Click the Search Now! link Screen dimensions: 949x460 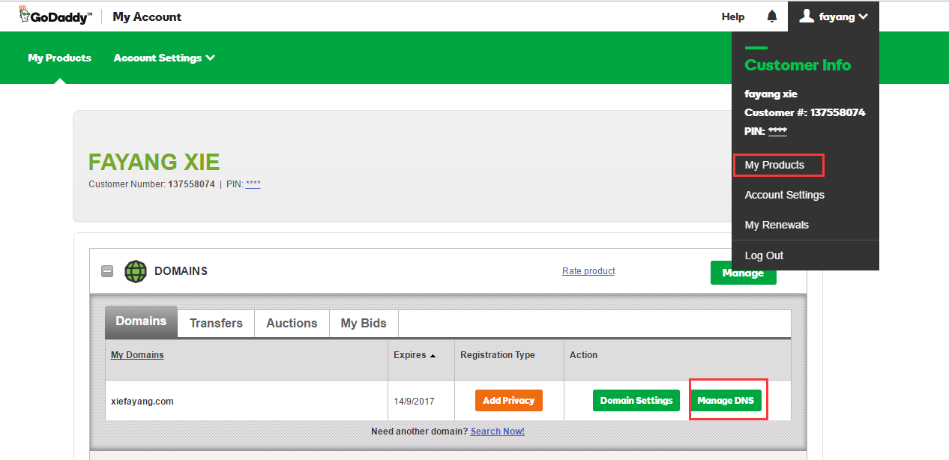pyautogui.click(x=497, y=432)
